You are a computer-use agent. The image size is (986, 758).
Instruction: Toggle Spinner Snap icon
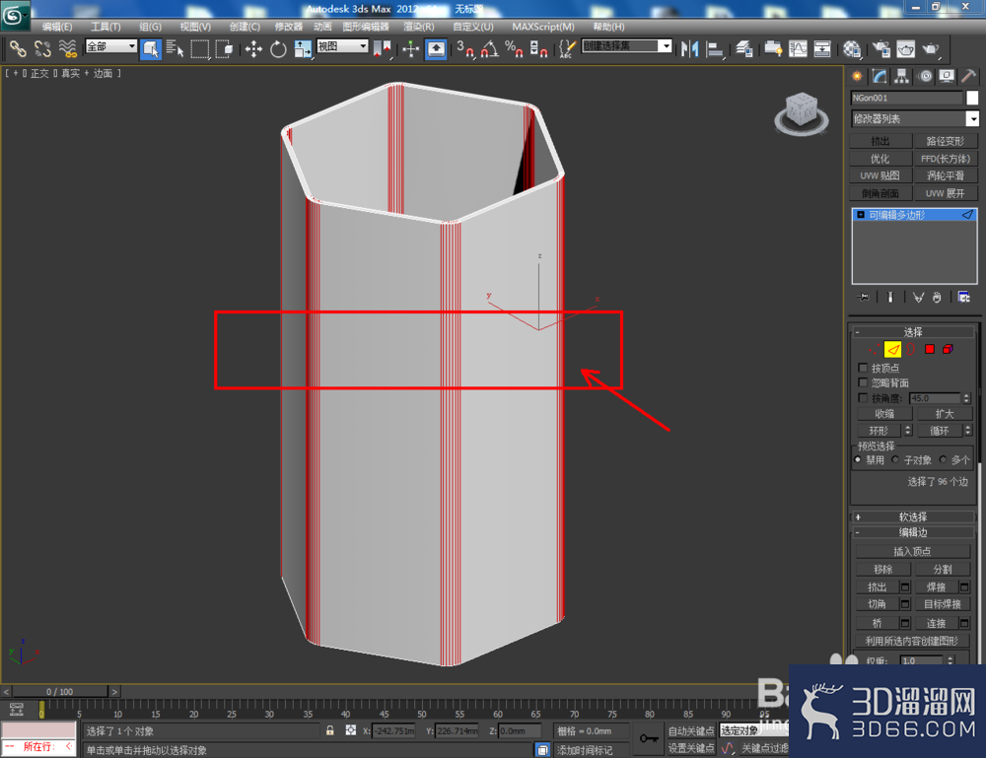tap(538, 48)
